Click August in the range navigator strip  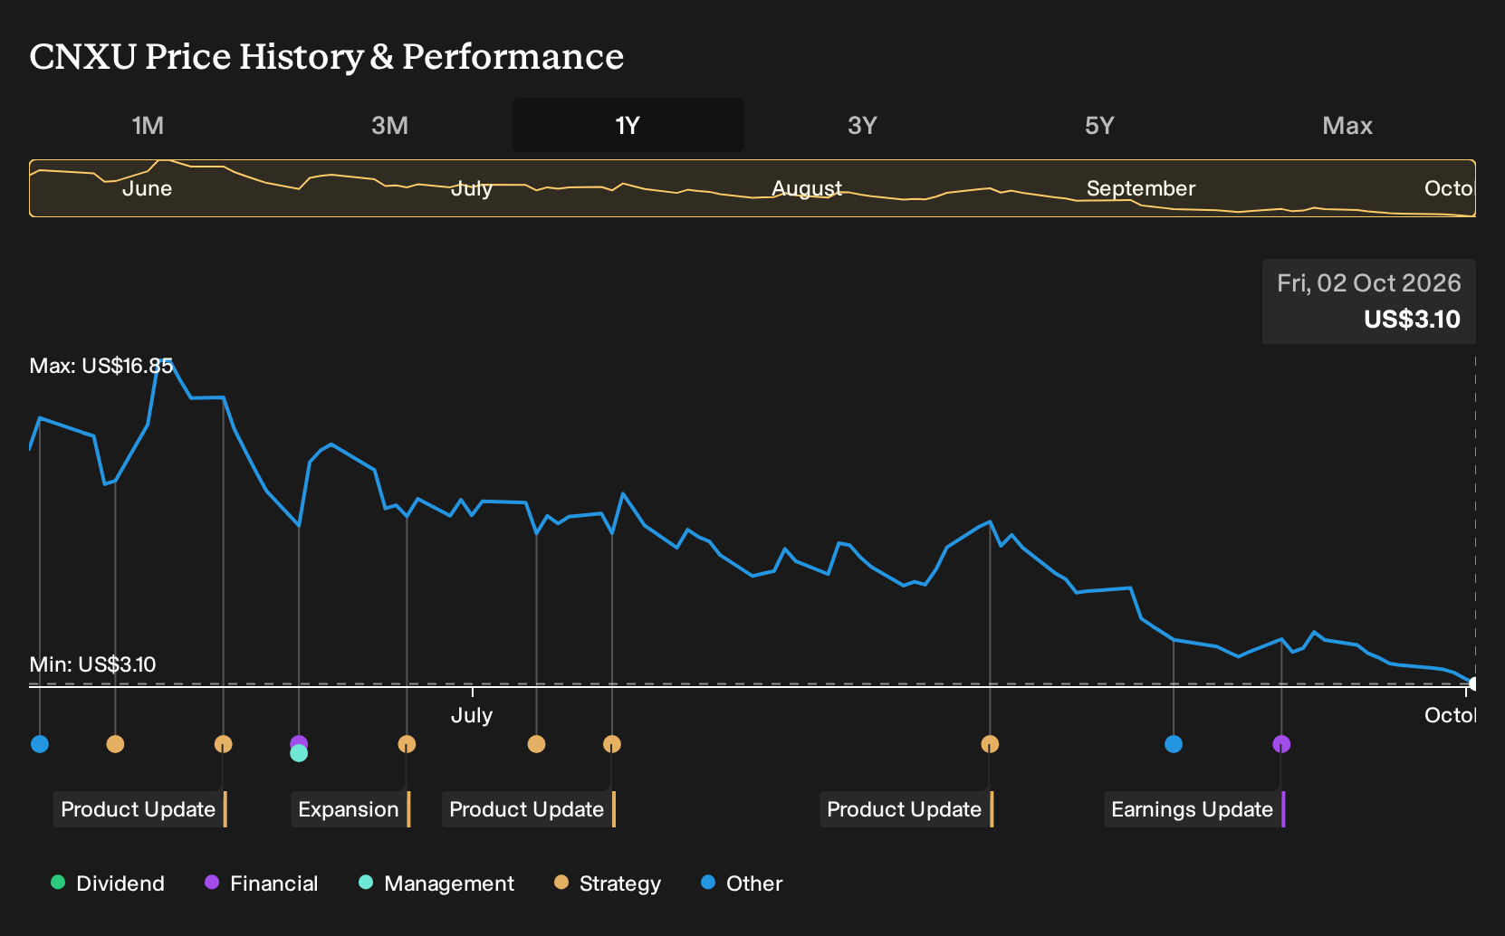(x=807, y=188)
